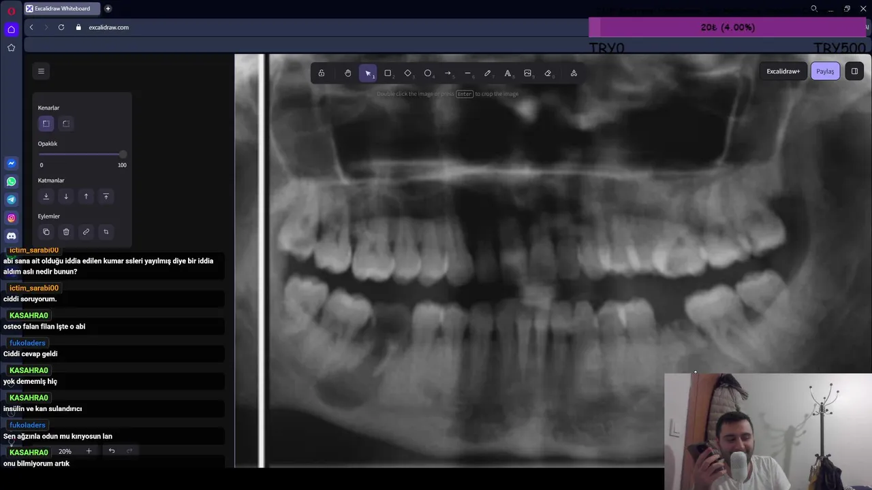Toggle the canvas lock tool
This screenshot has width=872, height=490.
tap(322, 73)
